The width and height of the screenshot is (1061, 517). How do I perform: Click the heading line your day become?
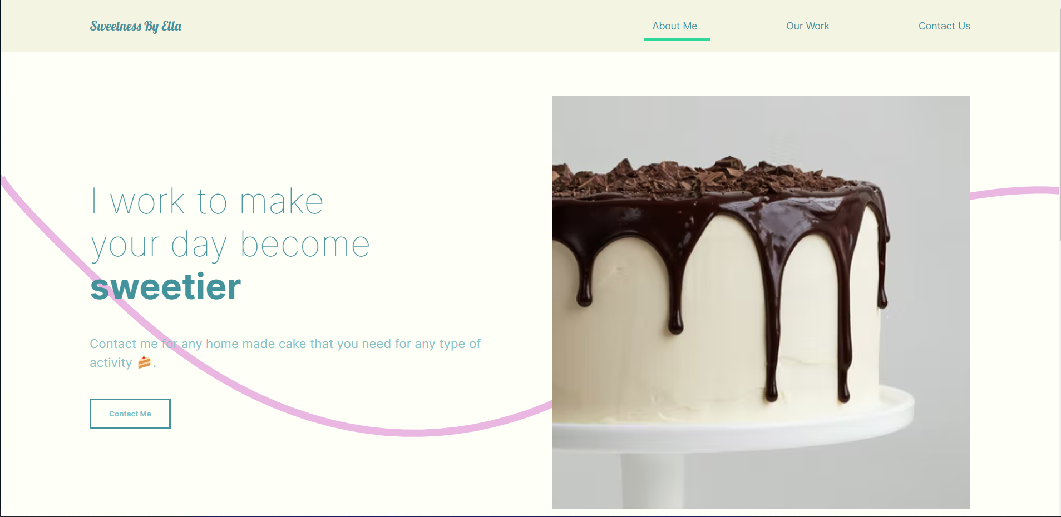pos(230,245)
